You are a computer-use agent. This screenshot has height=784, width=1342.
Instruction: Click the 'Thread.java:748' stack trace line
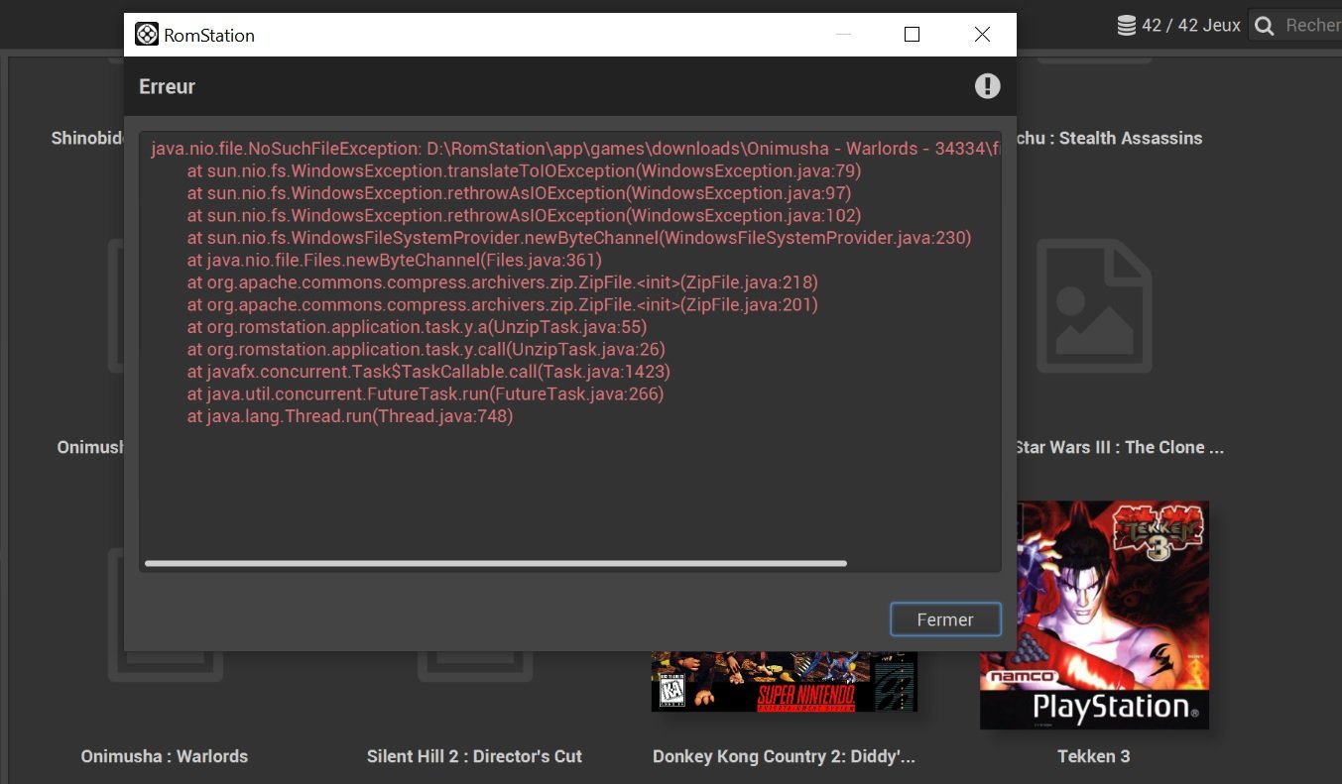350,416
